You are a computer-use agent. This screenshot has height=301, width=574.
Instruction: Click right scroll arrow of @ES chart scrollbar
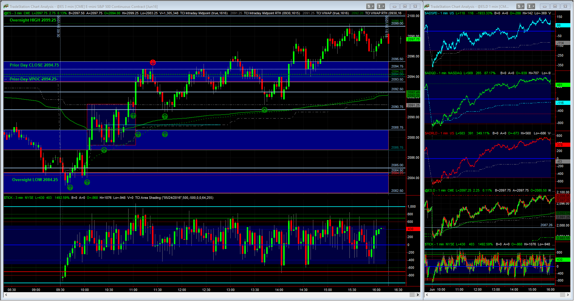pos(418,295)
